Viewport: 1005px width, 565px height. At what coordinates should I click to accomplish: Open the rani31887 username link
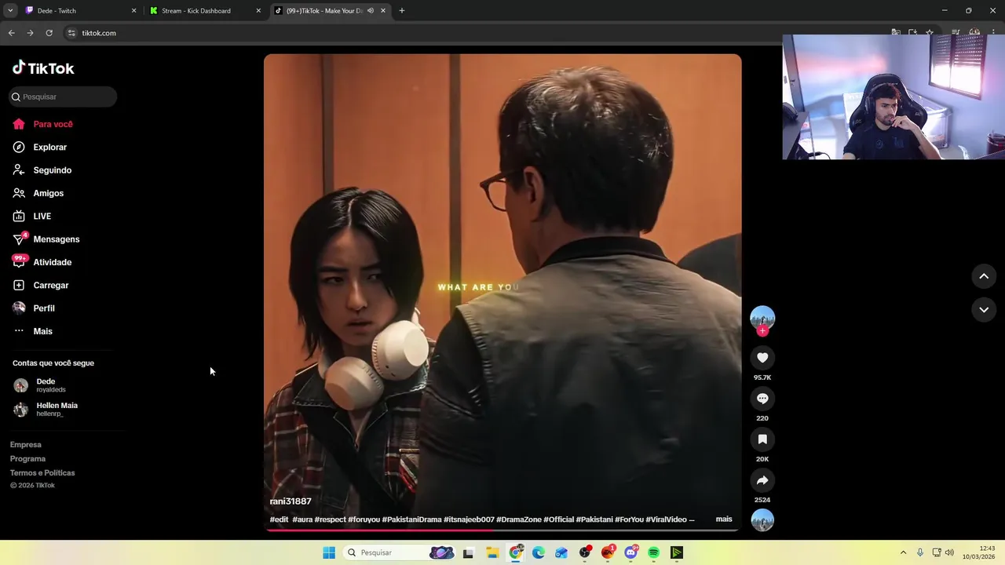point(291,501)
